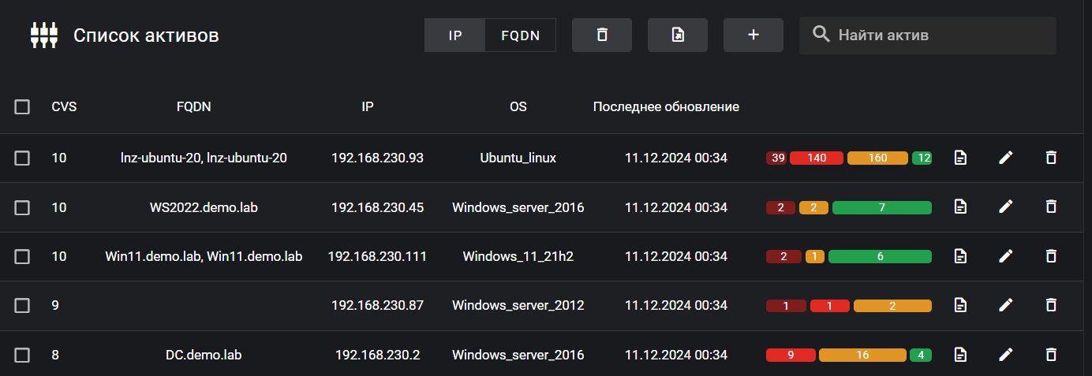
Task: Click the export file icon in the toolbar
Action: (x=677, y=35)
